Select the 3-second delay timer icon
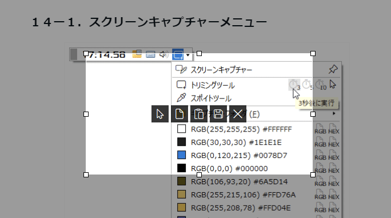The height and width of the screenshot is (218, 391). click(294, 85)
